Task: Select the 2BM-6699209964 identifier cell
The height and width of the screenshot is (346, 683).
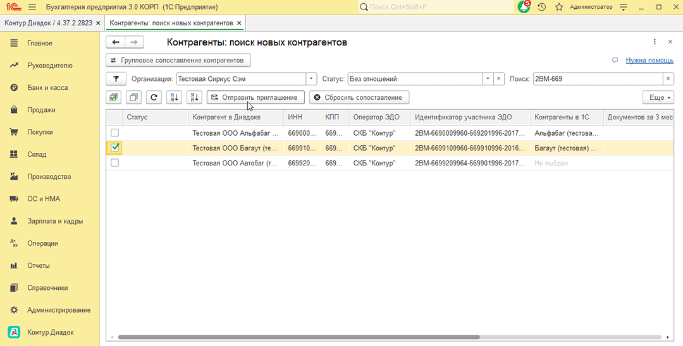Action: coord(470,163)
